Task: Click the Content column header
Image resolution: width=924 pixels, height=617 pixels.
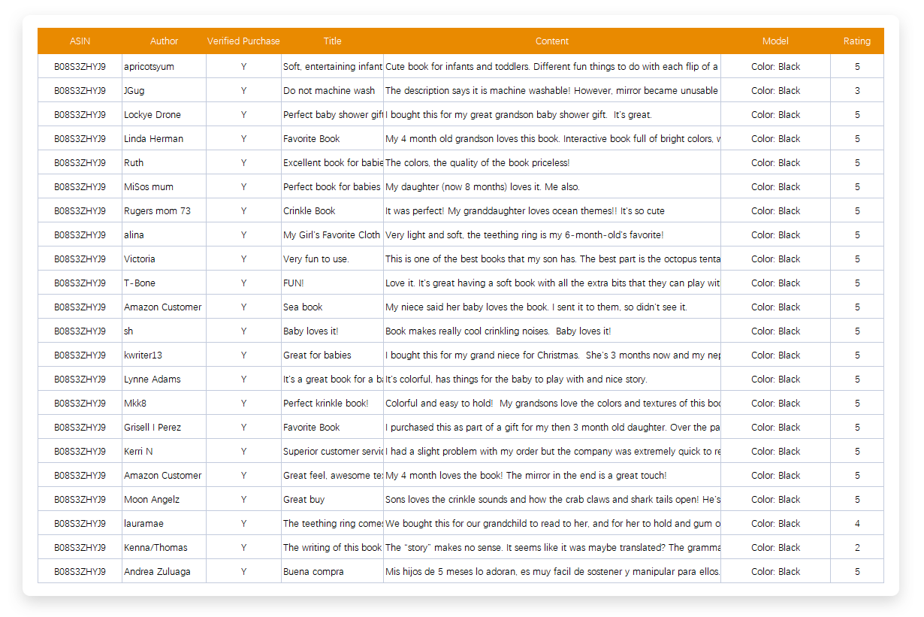Action: click(551, 41)
